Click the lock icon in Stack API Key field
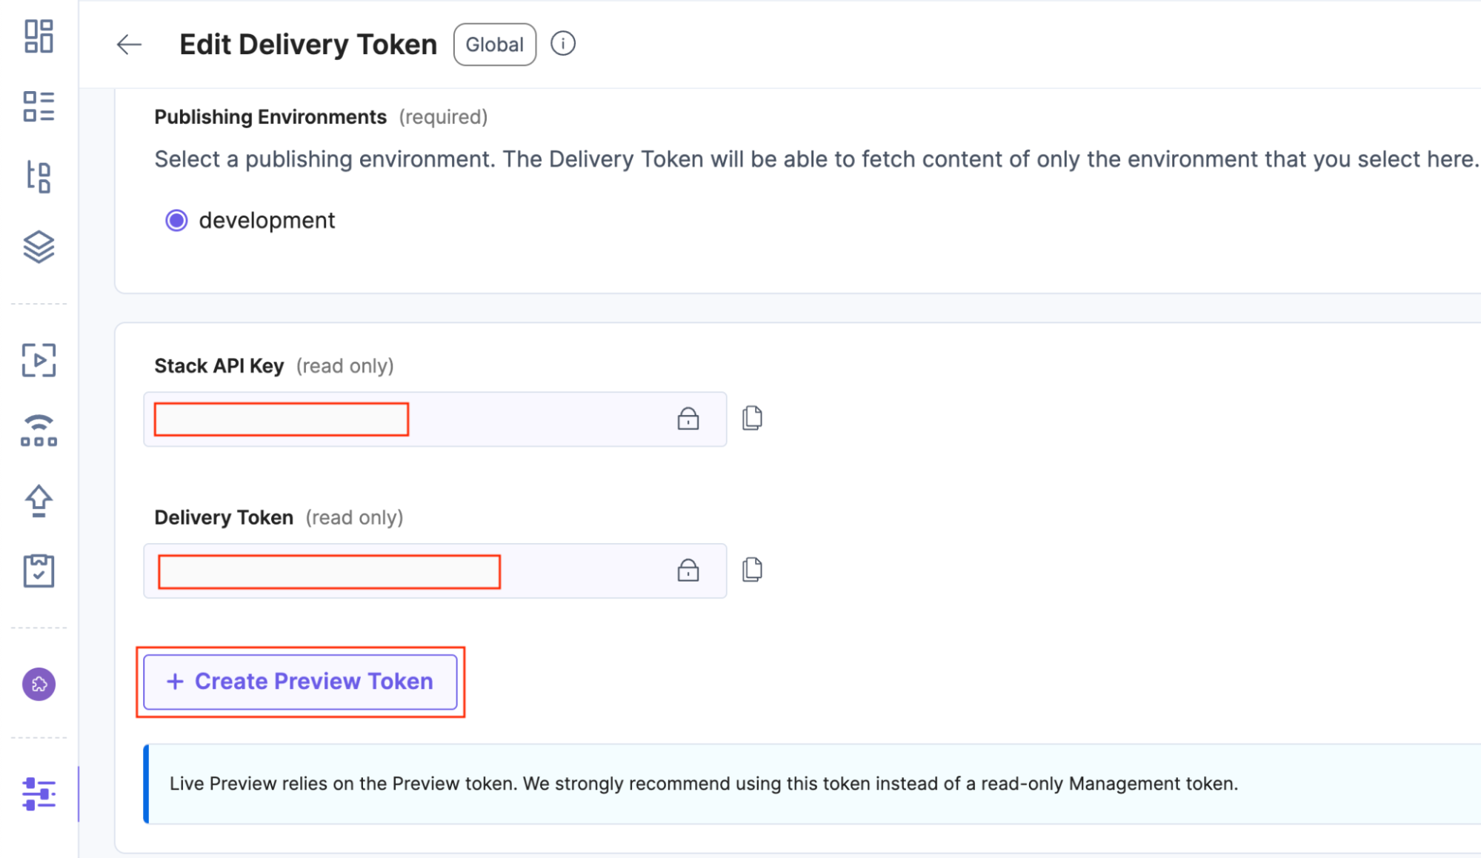This screenshot has width=1481, height=858. 688,419
